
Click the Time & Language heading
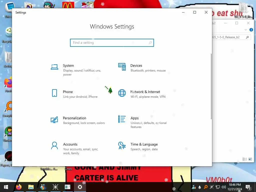point(144,144)
